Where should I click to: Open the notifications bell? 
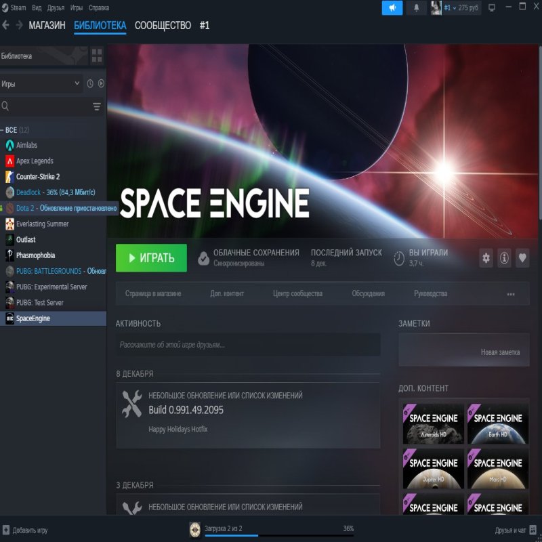(417, 7)
